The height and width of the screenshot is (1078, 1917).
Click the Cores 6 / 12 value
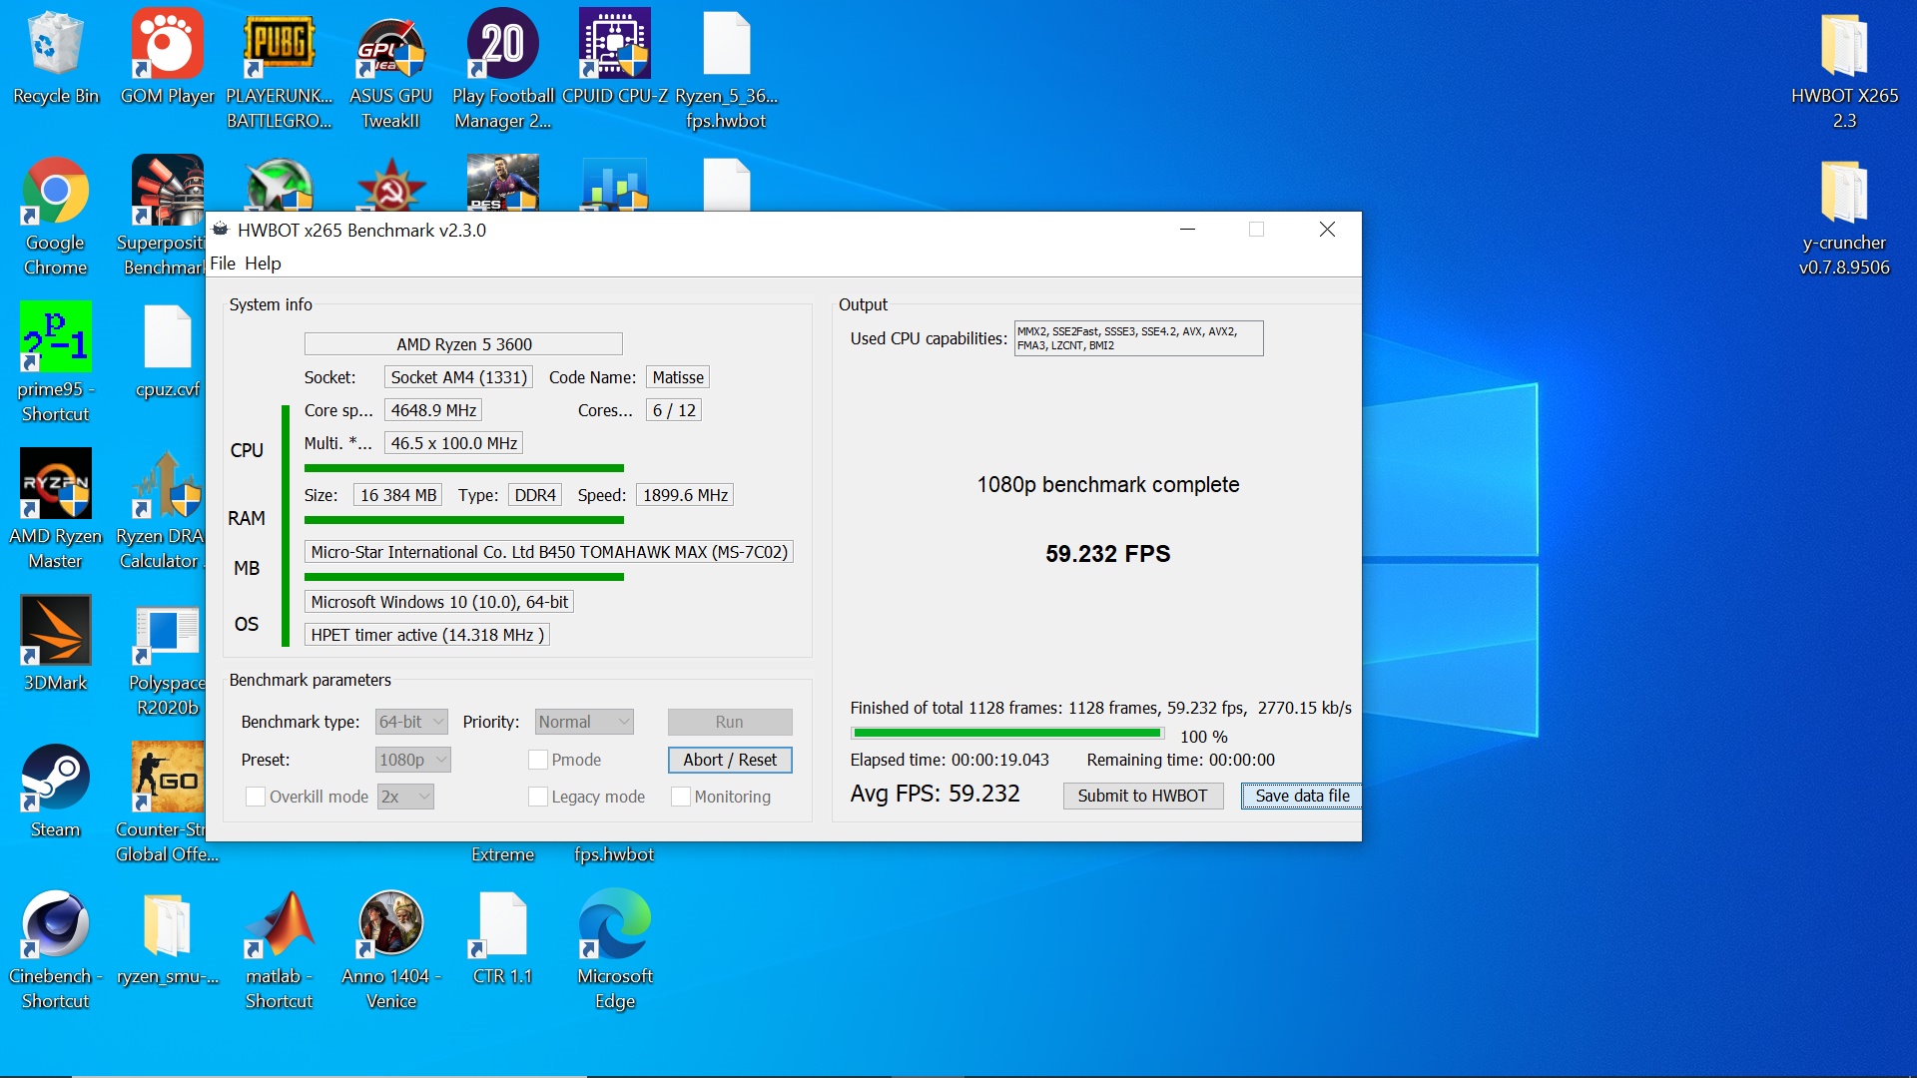[x=674, y=410]
